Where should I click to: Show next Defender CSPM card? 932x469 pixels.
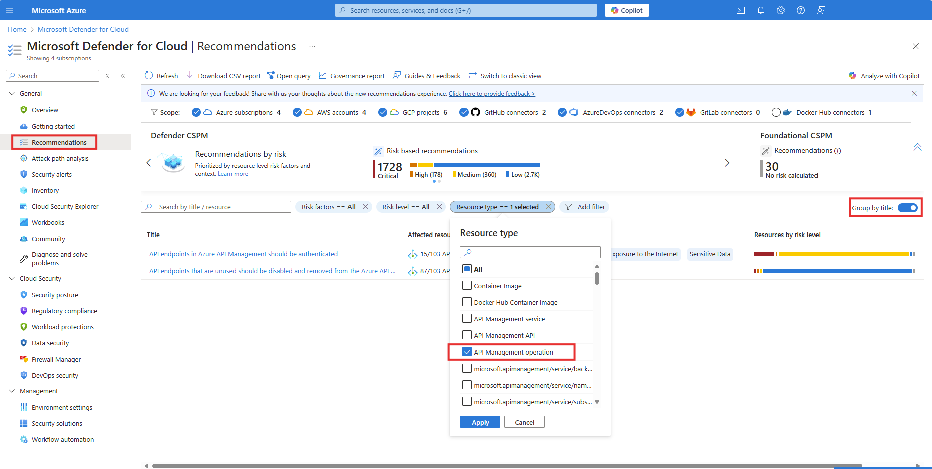click(727, 163)
